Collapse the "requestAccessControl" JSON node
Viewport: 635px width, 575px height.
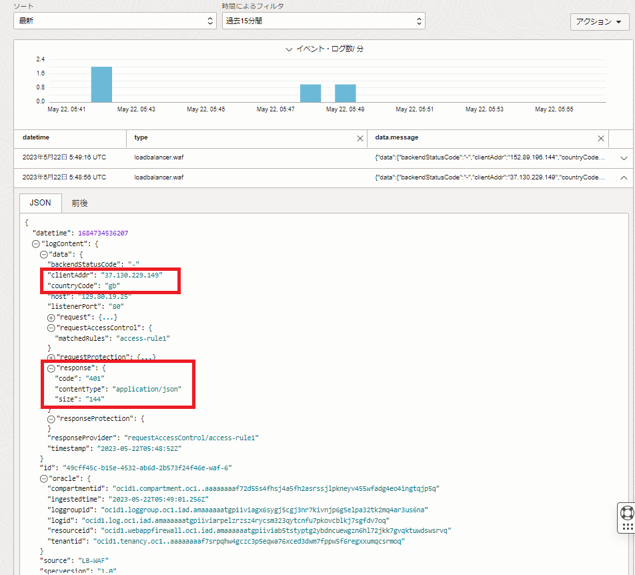[51, 328]
